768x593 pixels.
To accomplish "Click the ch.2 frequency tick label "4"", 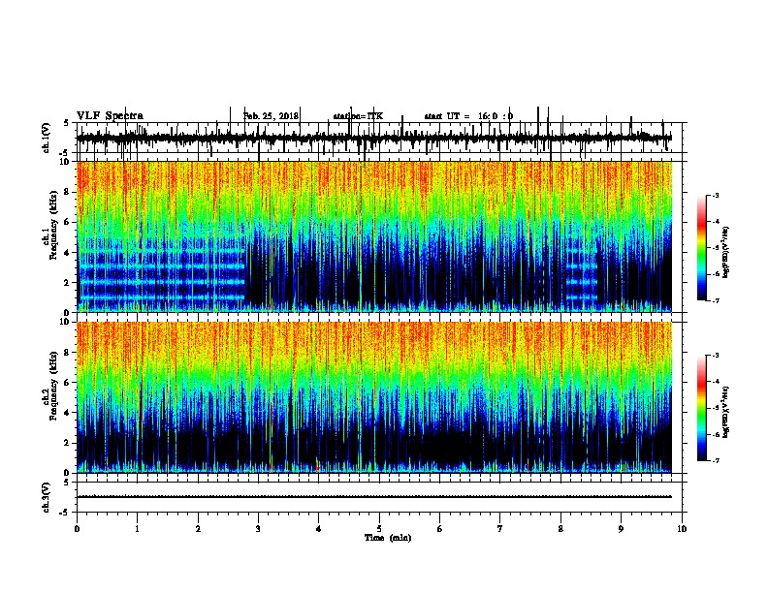I will [x=68, y=413].
